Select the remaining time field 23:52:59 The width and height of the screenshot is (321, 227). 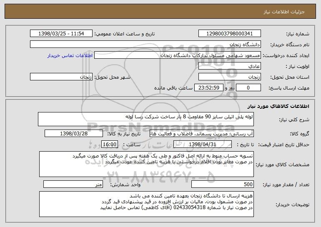point(208,88)
